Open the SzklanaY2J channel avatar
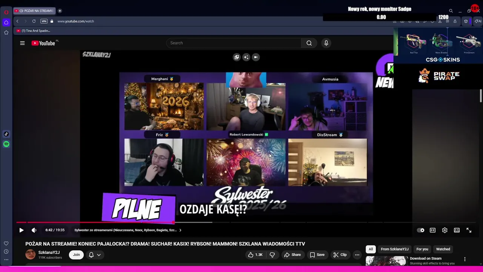This screenshot has height=272, width=483. 30,255
